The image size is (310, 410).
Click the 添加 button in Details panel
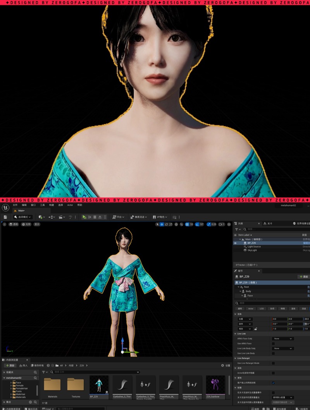(x=303, y=277)
